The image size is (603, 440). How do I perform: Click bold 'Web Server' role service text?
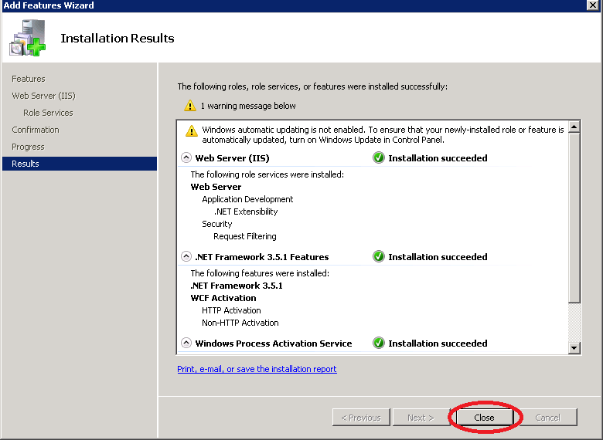coord(216,187)
